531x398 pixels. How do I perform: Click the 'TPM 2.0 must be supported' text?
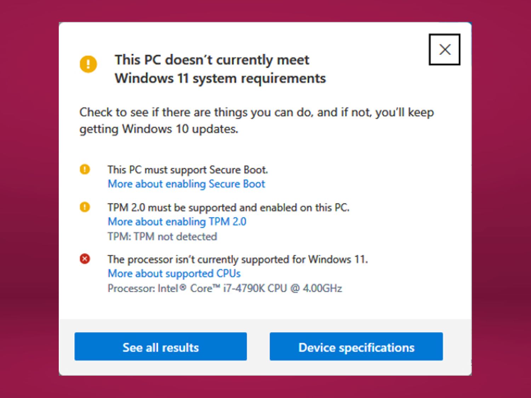(228, 207)
